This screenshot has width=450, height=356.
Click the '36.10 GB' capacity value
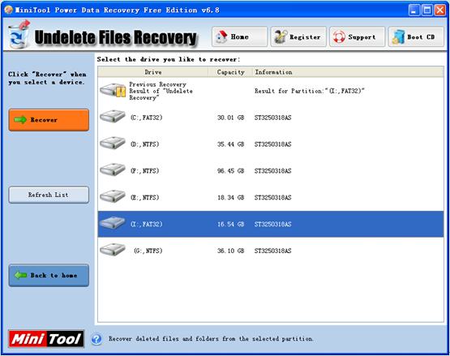click(x=231, y=251)
